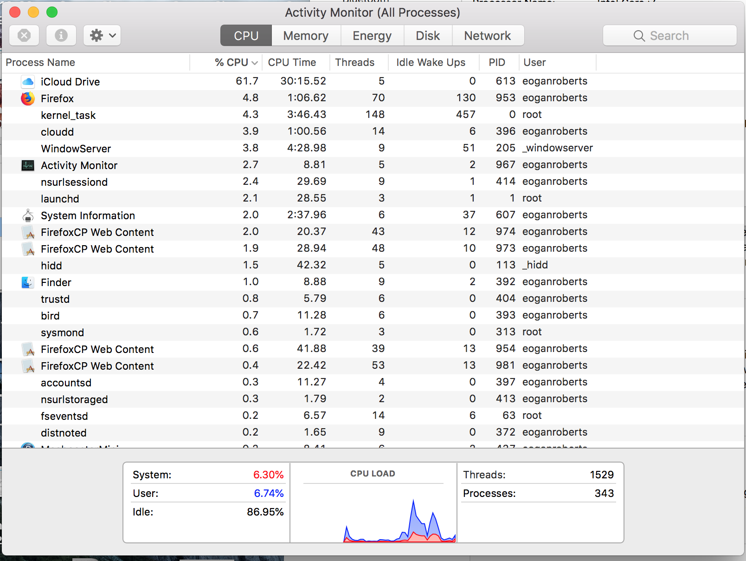The width and height of the screenshot is (746, 561).
Task: Click FirefoxCP Web Content icon for PID 974
Action: click(28, 232)
